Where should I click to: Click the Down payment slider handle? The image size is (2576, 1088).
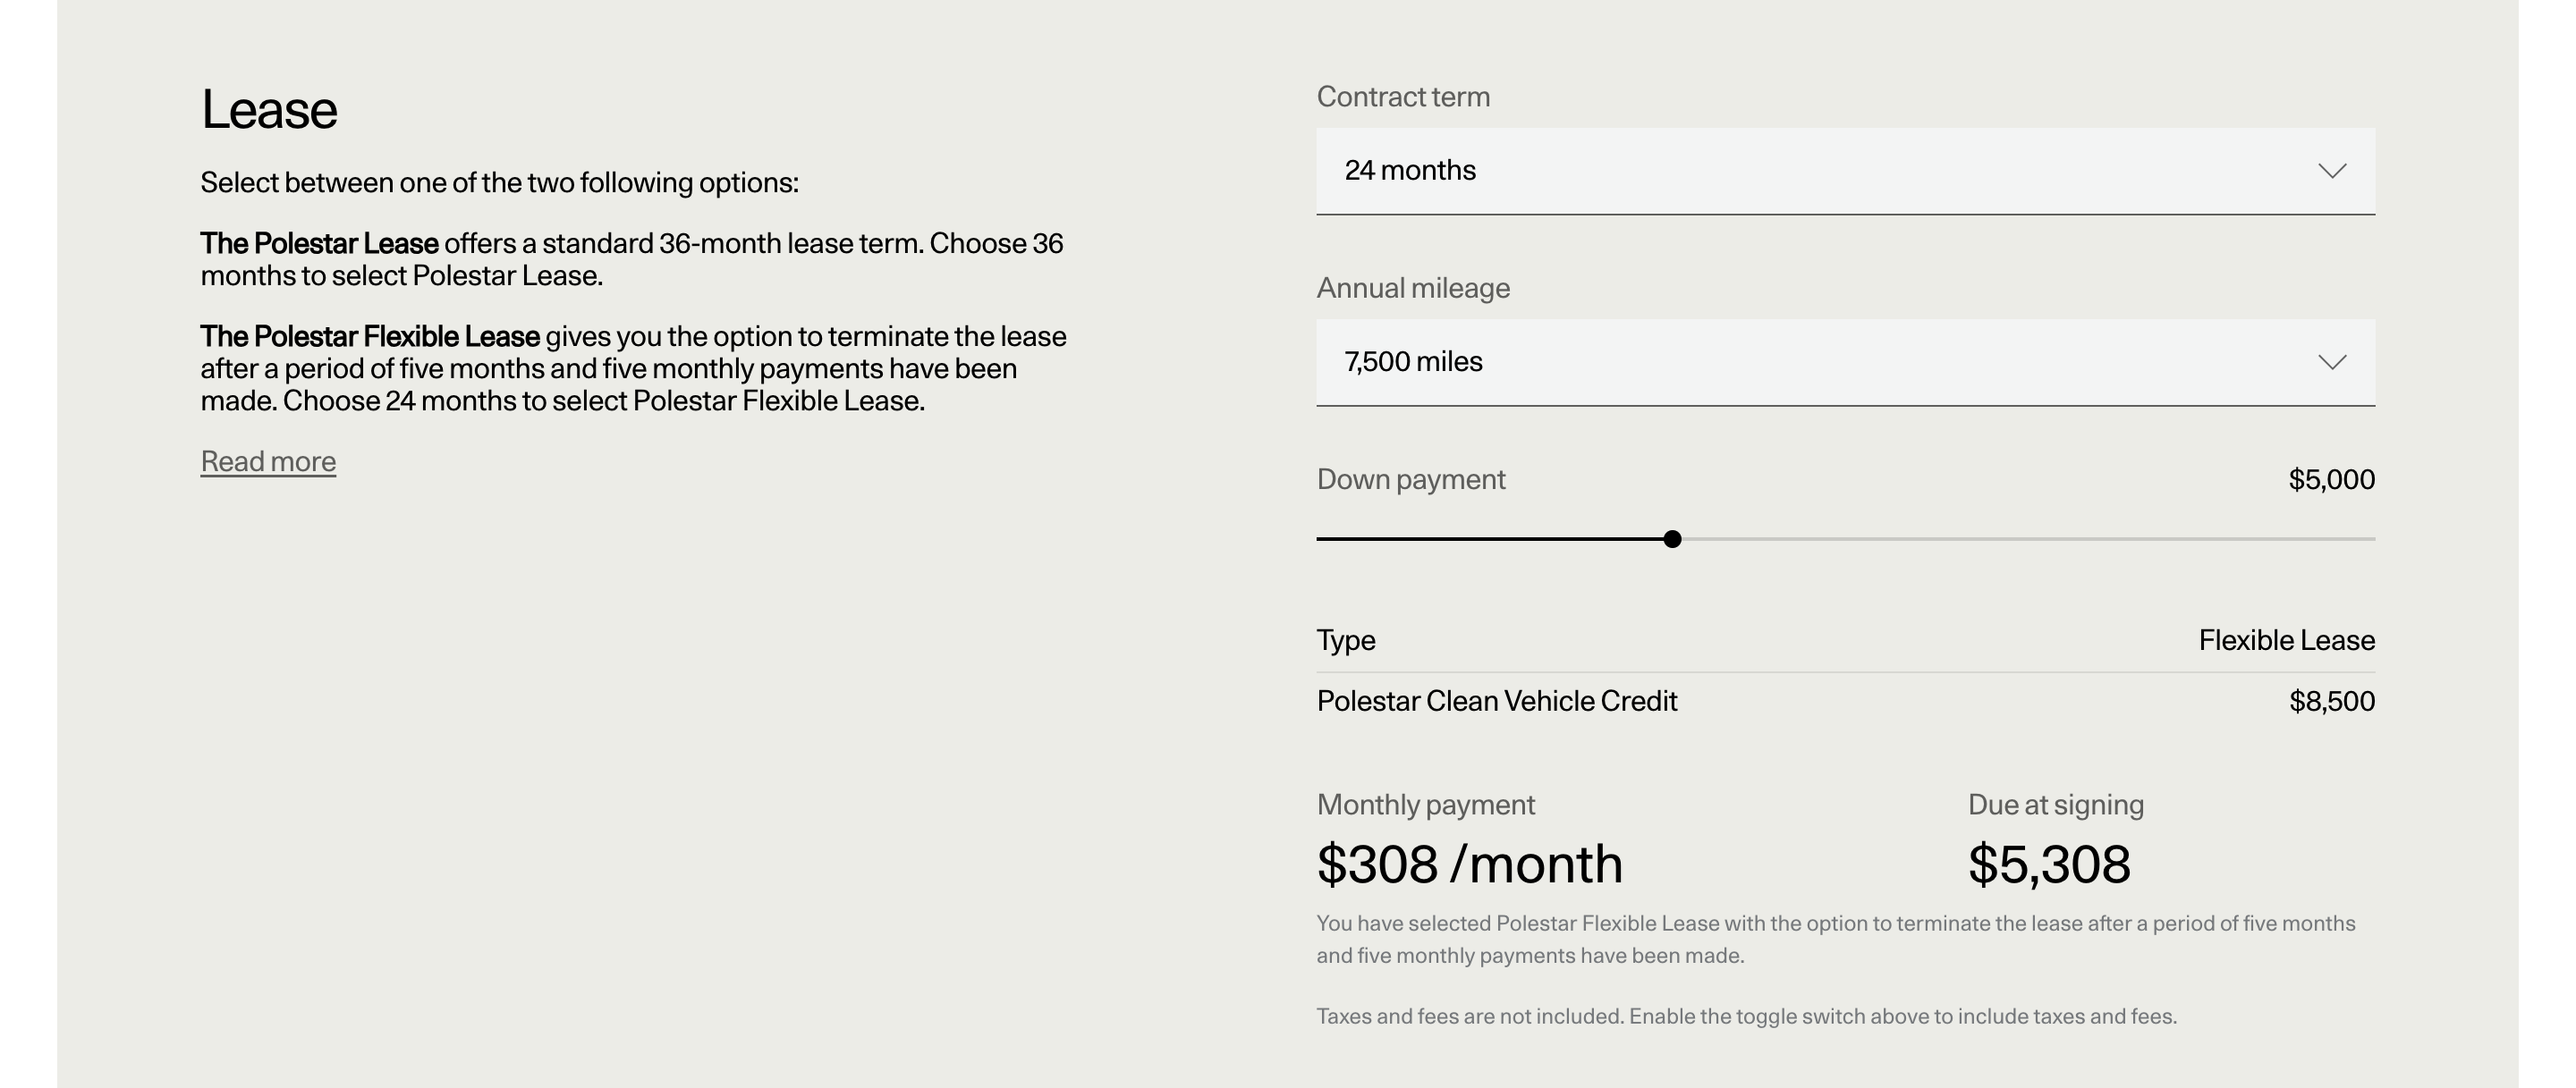click(1672, 539)
